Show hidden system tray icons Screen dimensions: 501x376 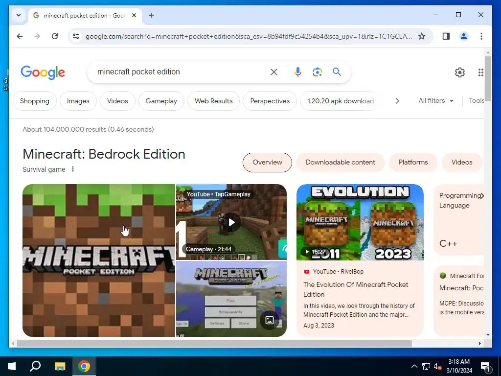pos(414,366)
